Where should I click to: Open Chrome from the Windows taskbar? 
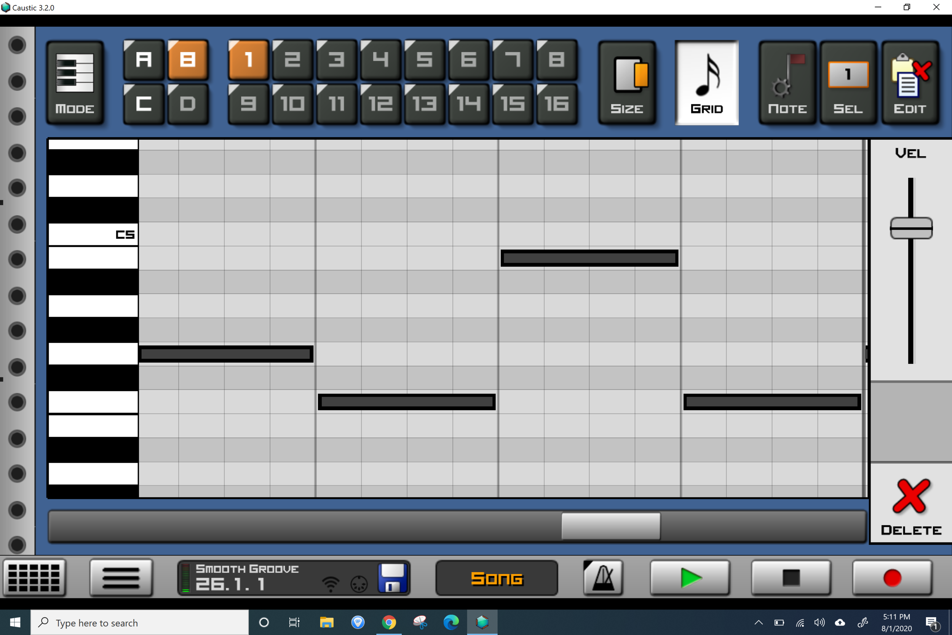[388, 622]
